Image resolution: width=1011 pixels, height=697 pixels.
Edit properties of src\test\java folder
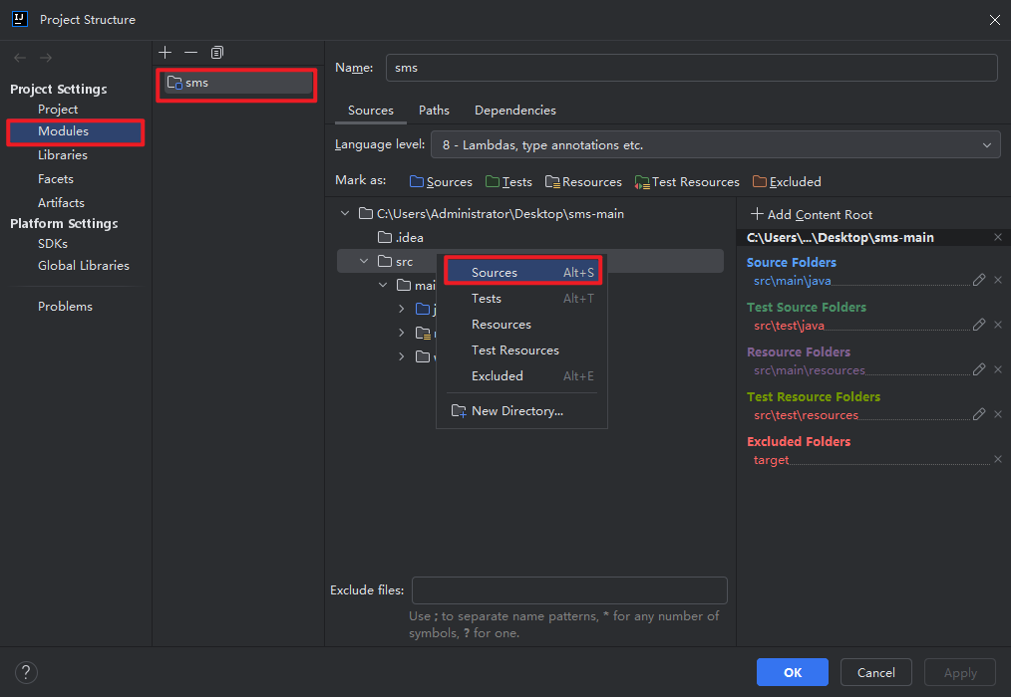(x=979, y=325)
